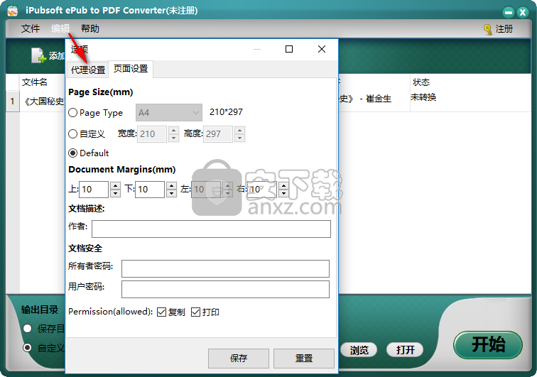Decrease the right margin 右 value
The width and height of the screenshot is (537, 377).
[x=283, y=193]
